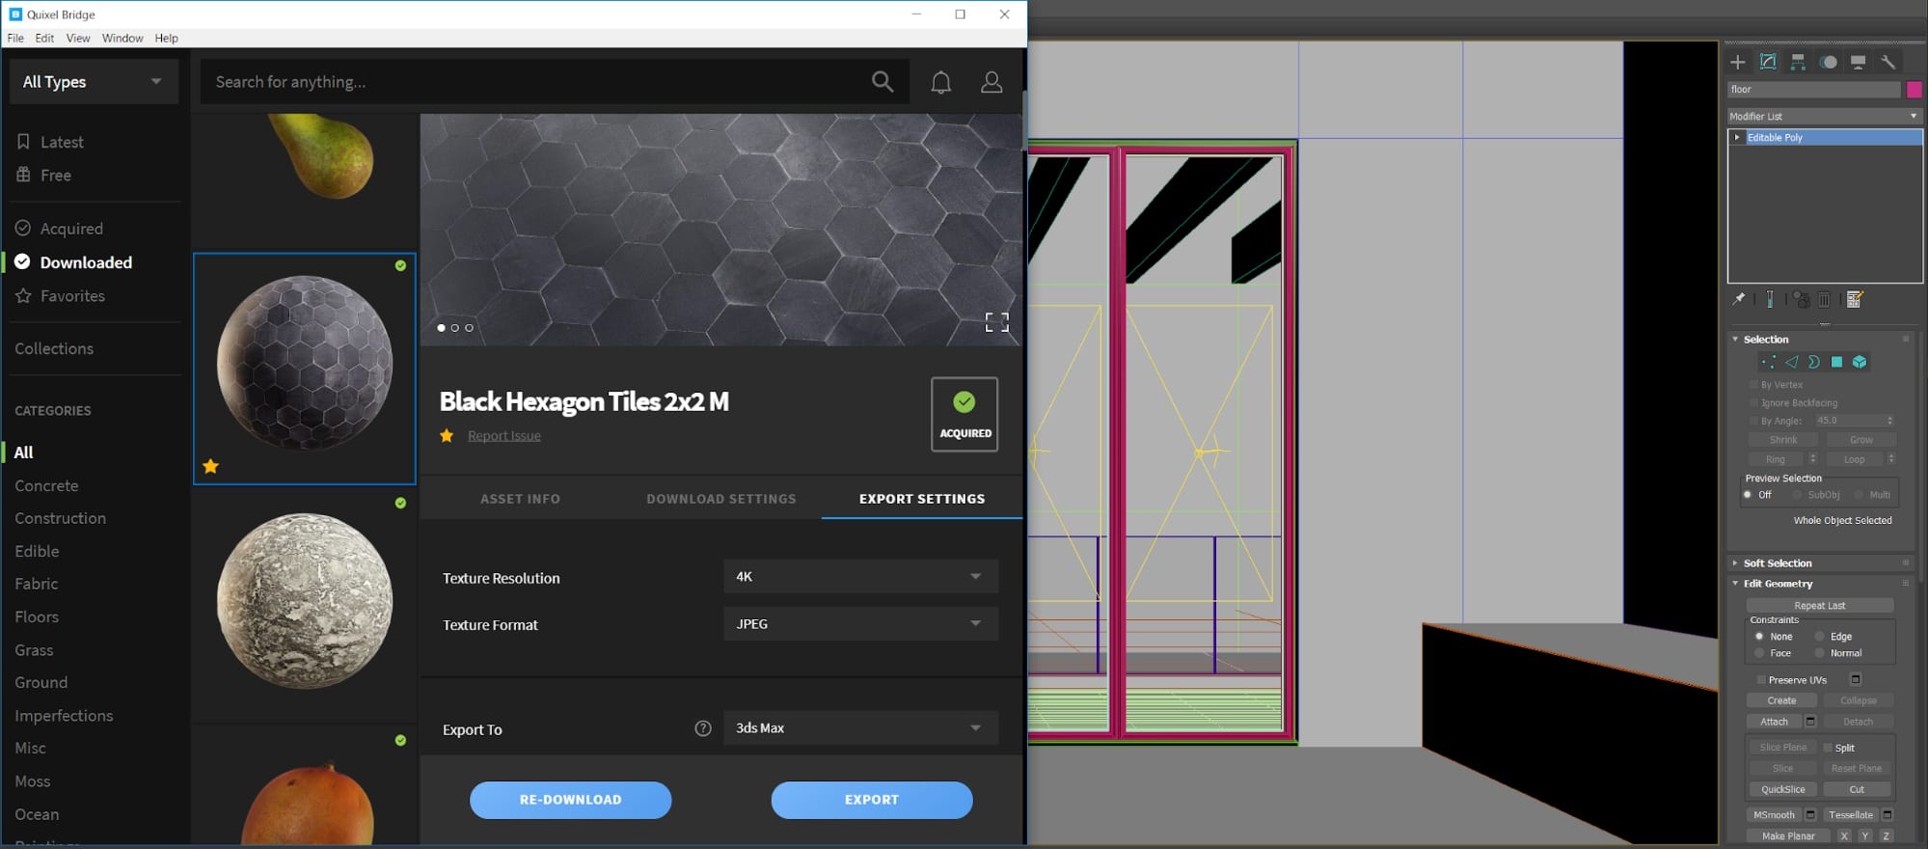This screenshot has height=849, width=1928.
Task: Toggle favorite star beside Report Issue
Action: [447, 435]
